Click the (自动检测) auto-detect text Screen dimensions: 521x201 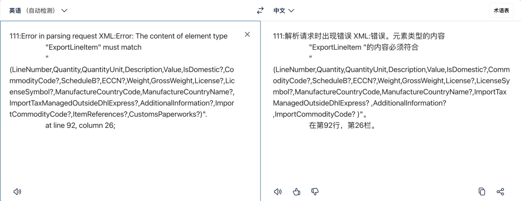(41, 11)
